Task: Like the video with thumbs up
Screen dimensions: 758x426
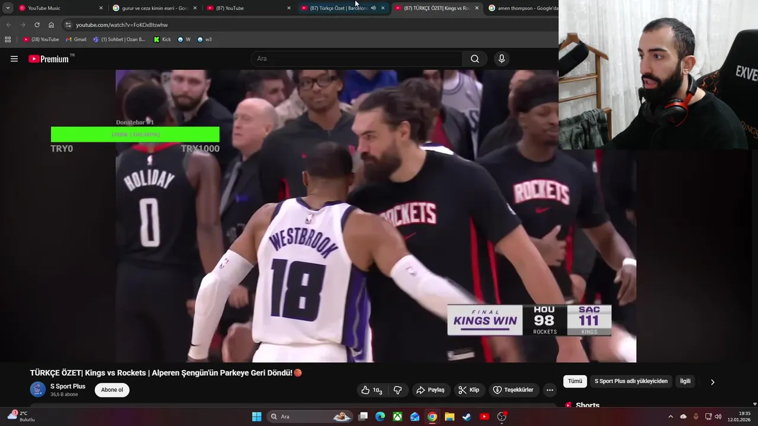Action: [x=372, y=390]
